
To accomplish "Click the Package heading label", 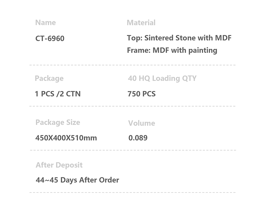I will pyautogui.click(x=49, y=78).
